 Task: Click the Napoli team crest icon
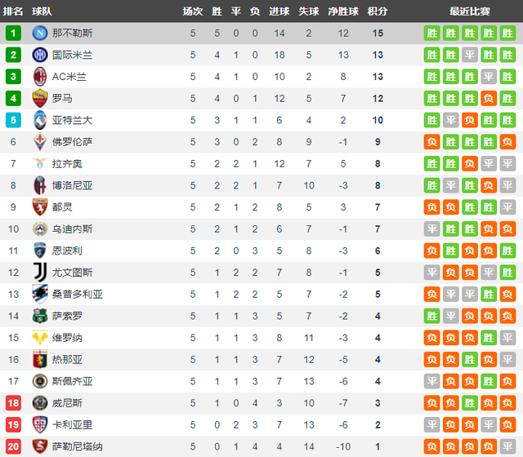[x=40, y=33]
